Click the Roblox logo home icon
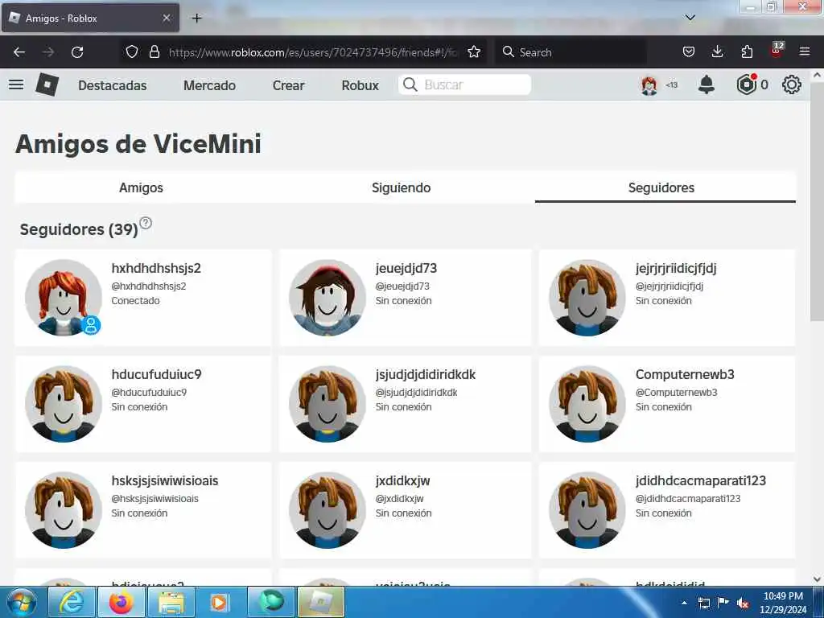The height and width of the screenshot is (618, 824). (47, 84)
